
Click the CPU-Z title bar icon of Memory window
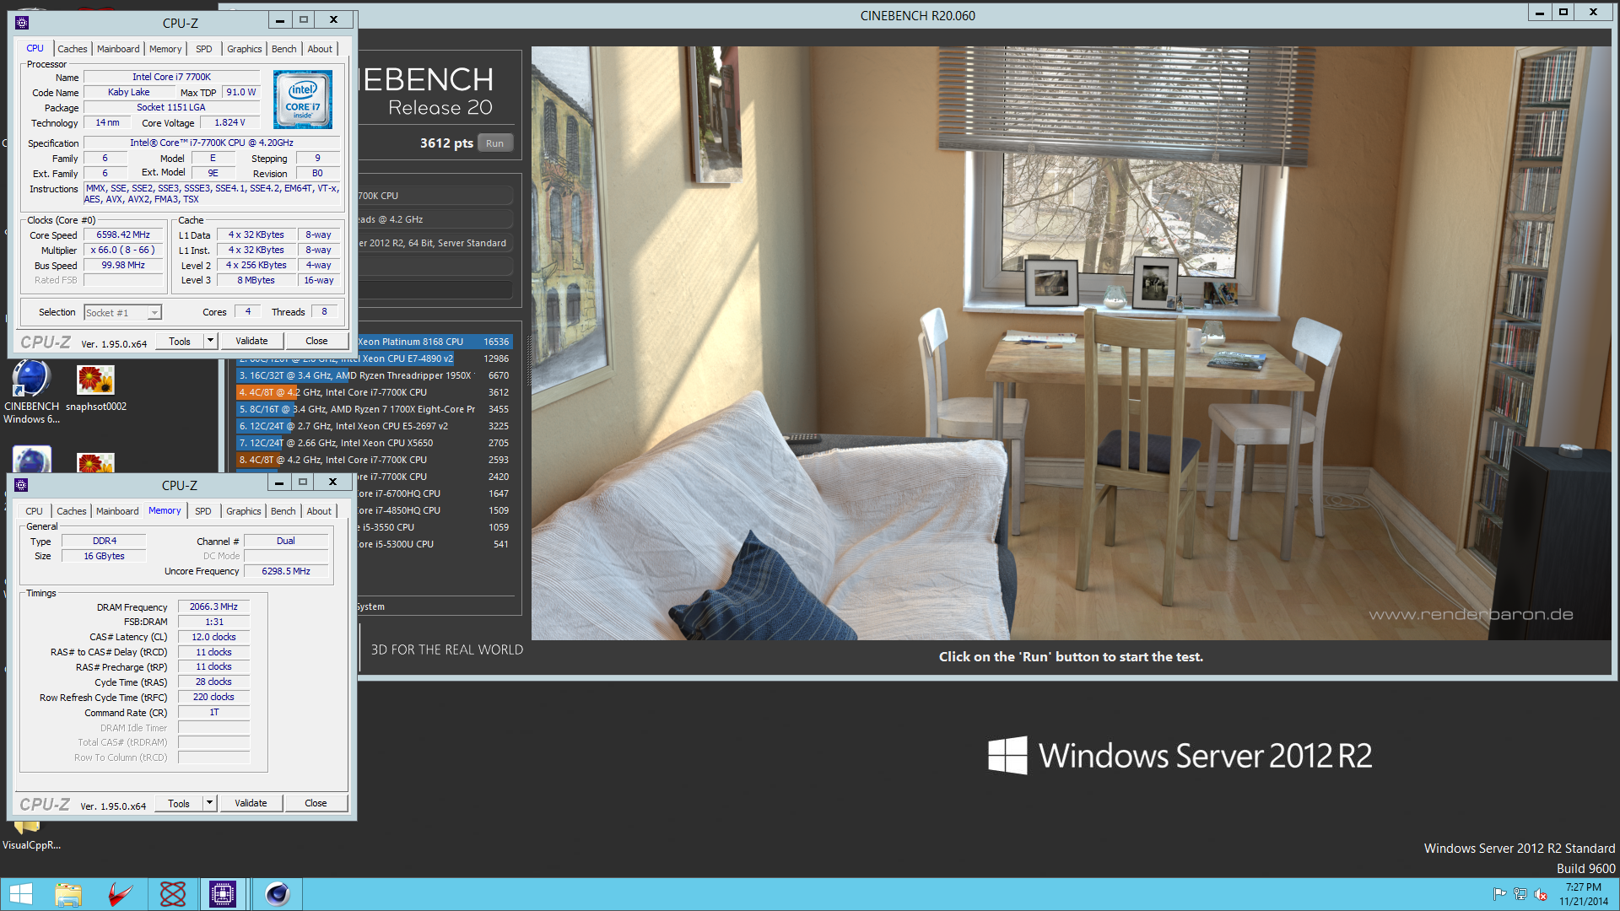[x=22, y=485]
